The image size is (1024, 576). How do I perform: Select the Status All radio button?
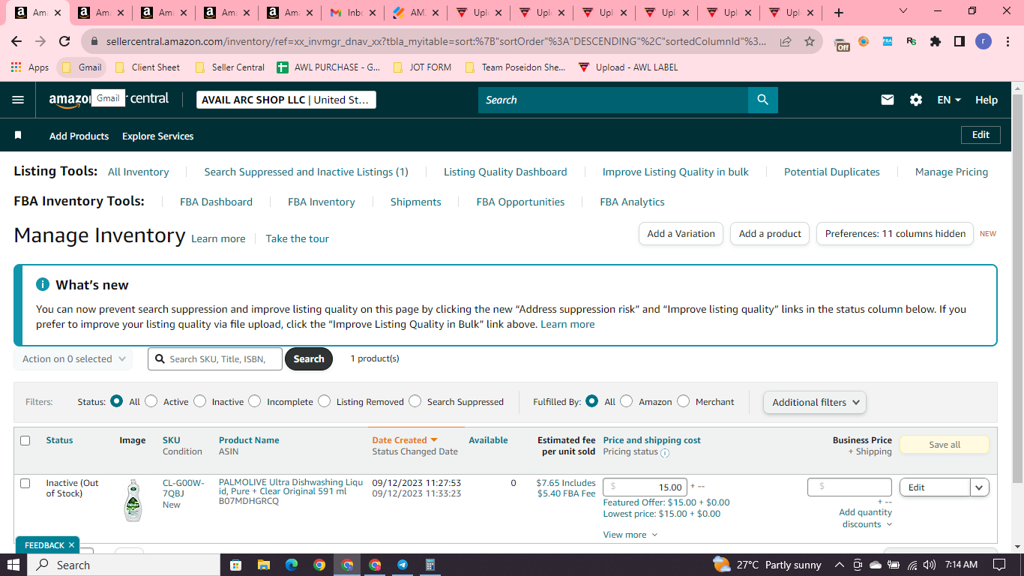(116, 401)
